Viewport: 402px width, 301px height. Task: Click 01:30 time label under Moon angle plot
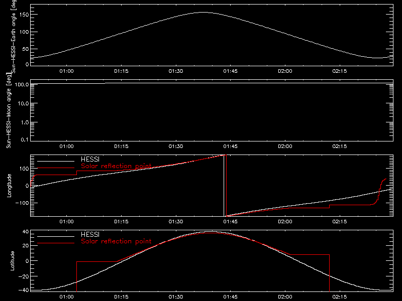(176, 146)
